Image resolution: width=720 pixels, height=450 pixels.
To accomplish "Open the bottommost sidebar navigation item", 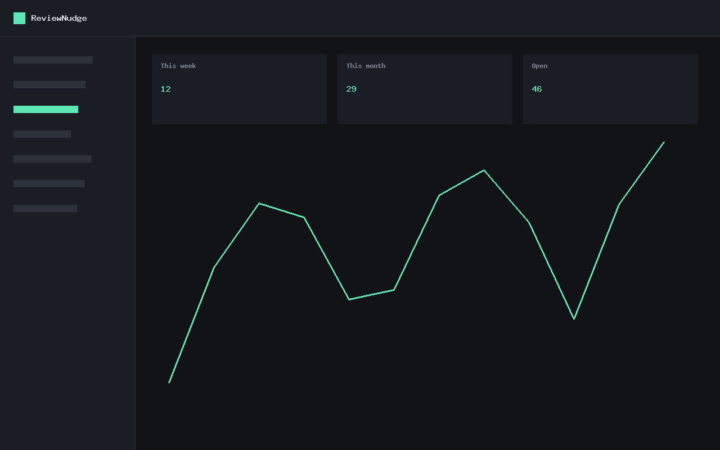I will 45,208.
